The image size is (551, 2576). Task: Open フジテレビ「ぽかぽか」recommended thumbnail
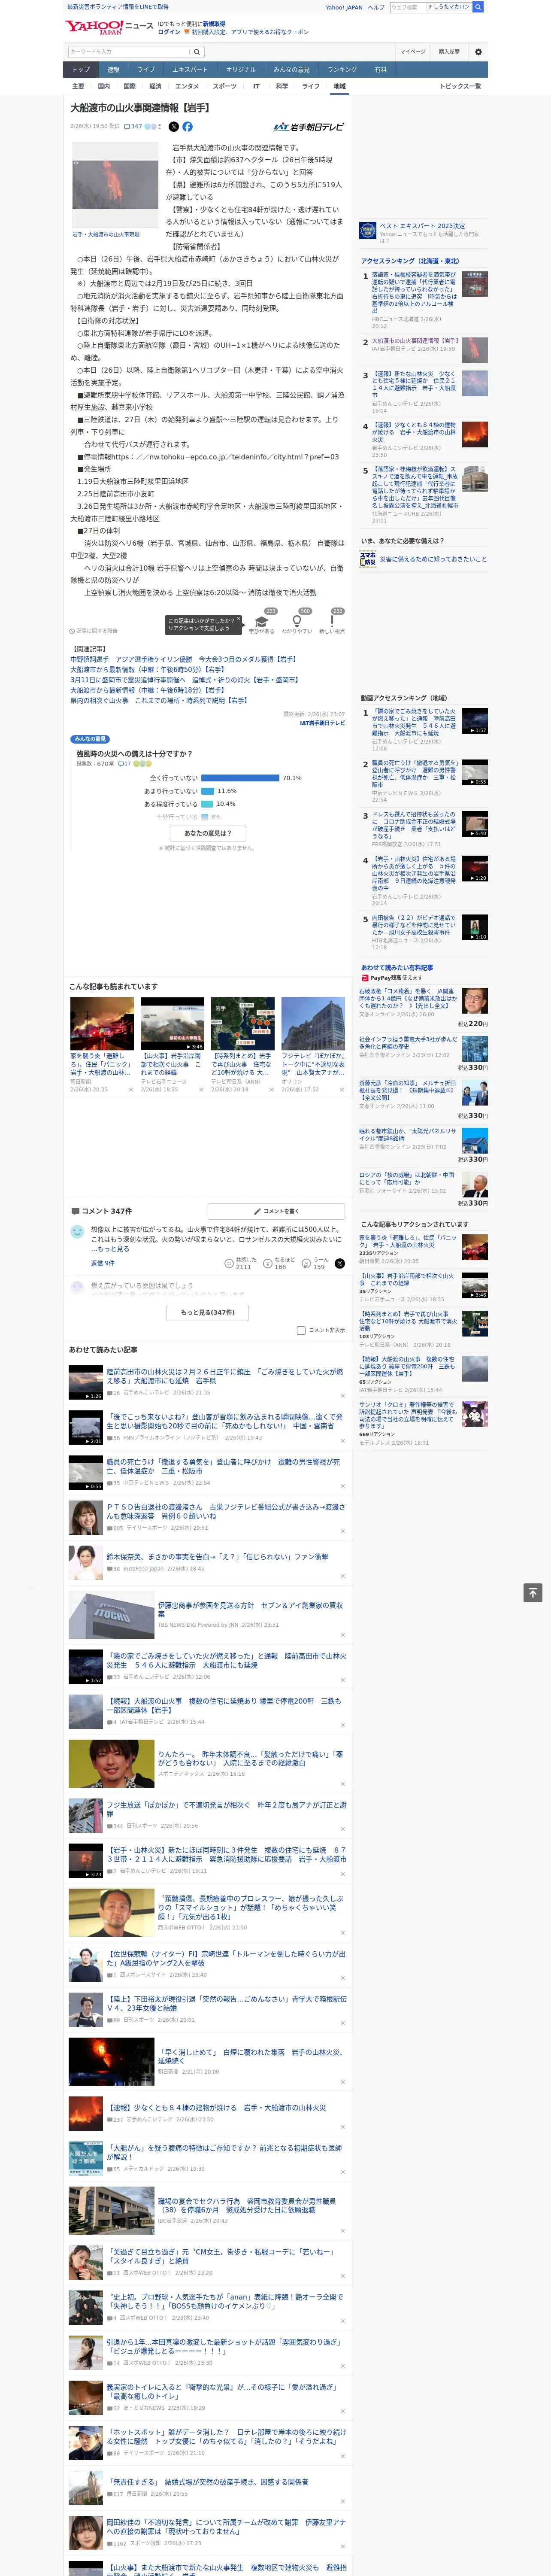coord(313,1023)
